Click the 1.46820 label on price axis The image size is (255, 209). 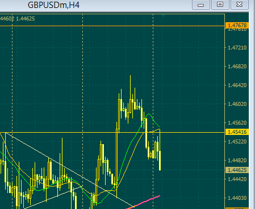(x=237, y=67)
